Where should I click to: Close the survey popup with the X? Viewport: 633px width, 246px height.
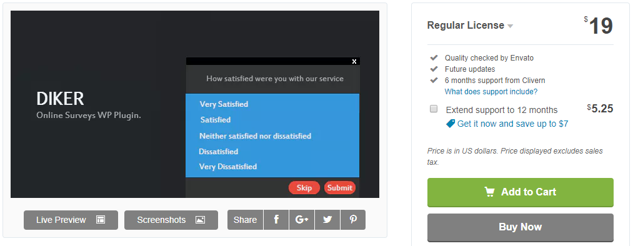tap(354, 61)
